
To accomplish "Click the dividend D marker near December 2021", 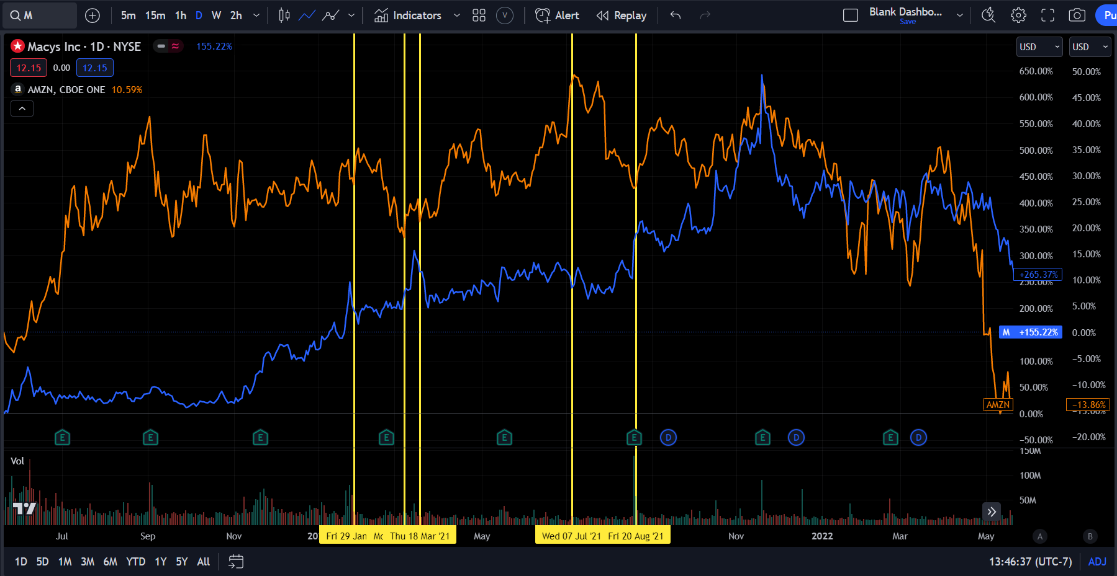I will [796, 438].
